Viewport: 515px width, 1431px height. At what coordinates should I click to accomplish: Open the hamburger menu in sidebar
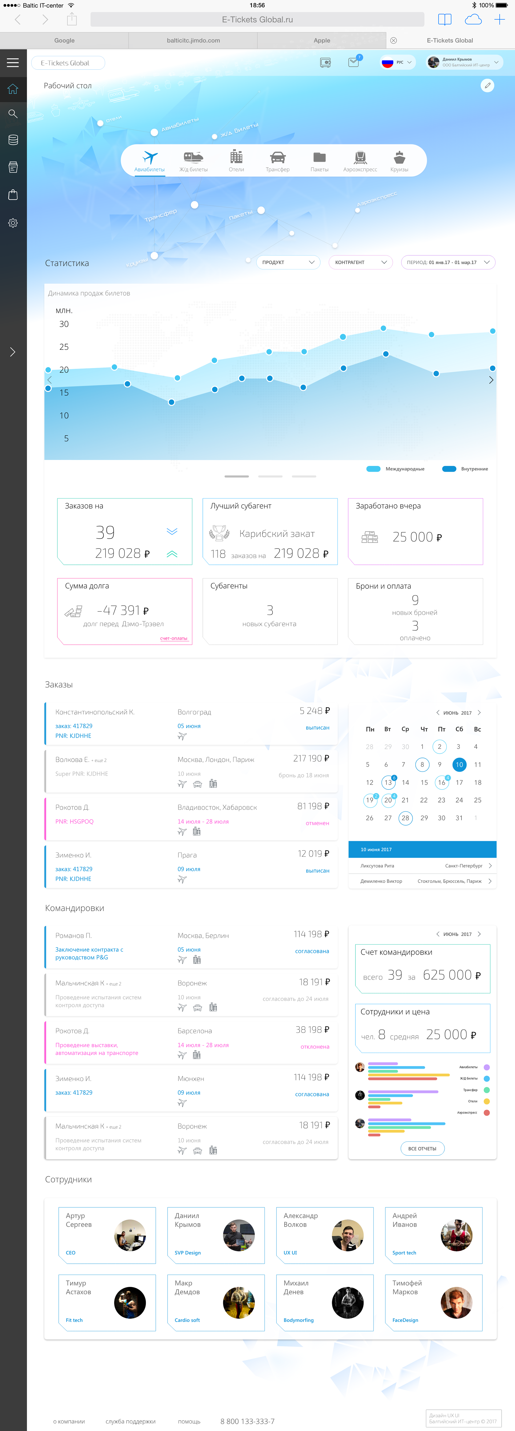tap(13, 63)
